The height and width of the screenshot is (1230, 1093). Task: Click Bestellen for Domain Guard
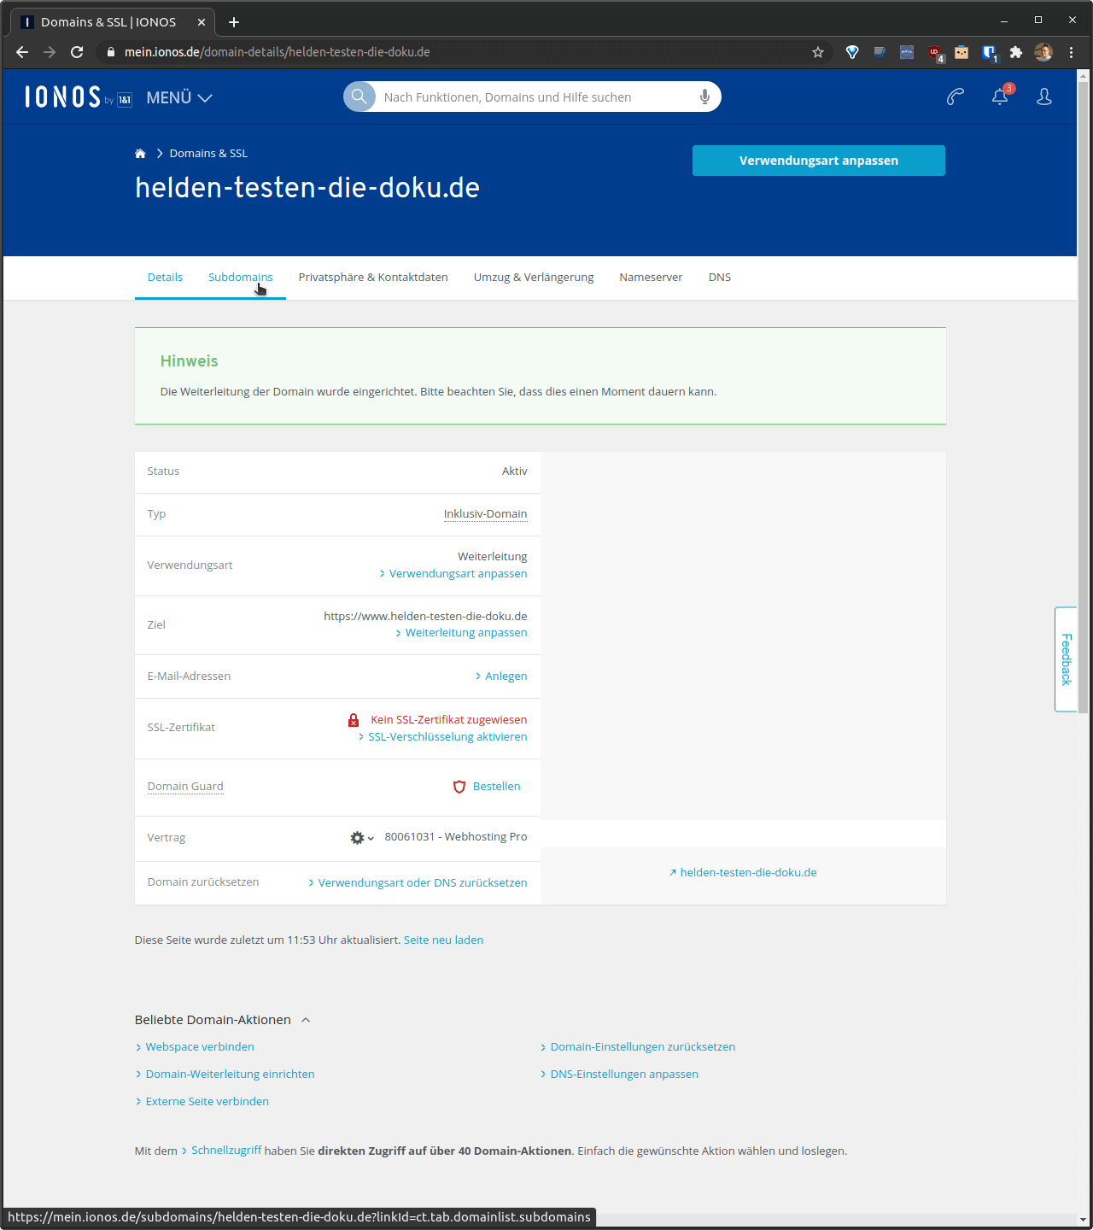point(497,787)
